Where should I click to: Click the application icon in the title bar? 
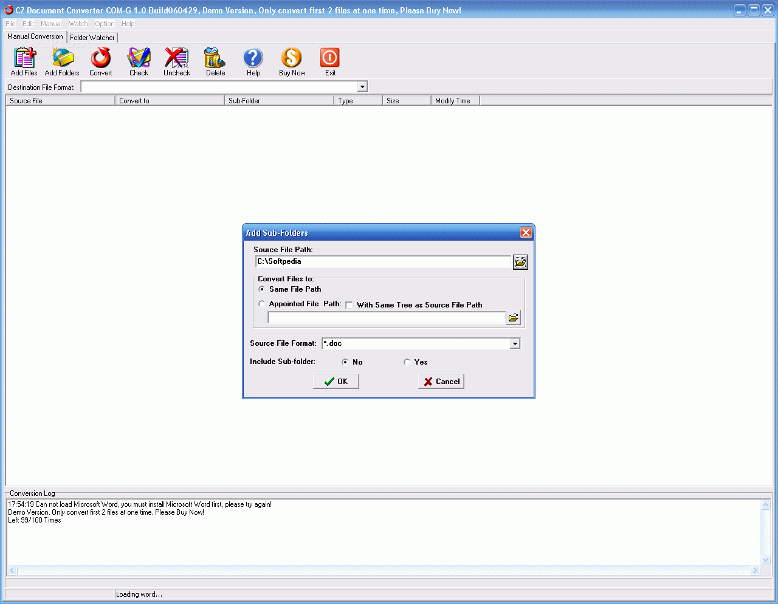[x=9, y=10]
